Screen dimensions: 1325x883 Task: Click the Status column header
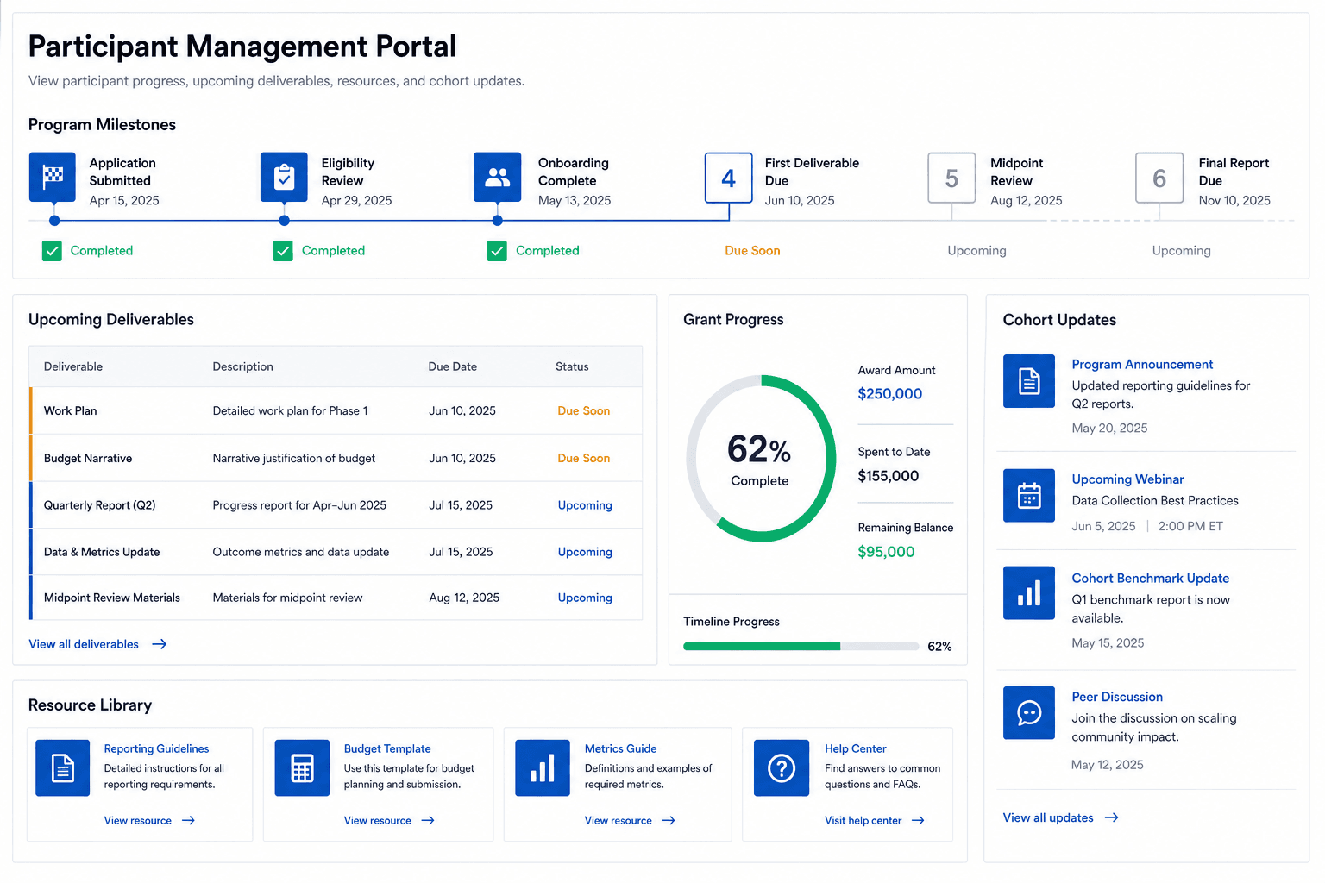572,366
